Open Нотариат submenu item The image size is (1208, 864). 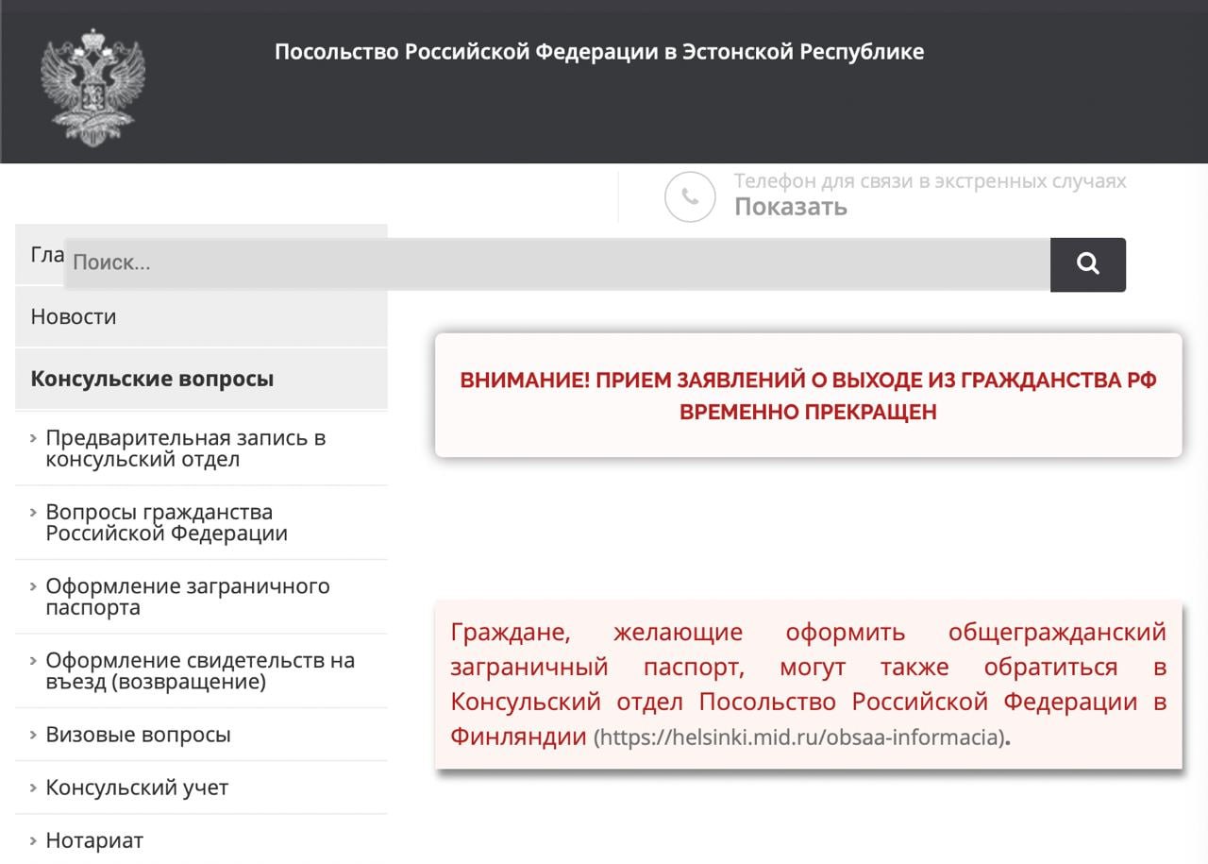coord(94,840)
